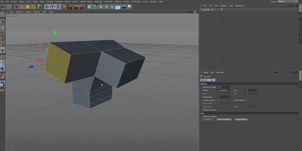Select the Scale tool
The width and height of the screenshot is (302, 151).
pyautogui.click(x=28, y=7)
